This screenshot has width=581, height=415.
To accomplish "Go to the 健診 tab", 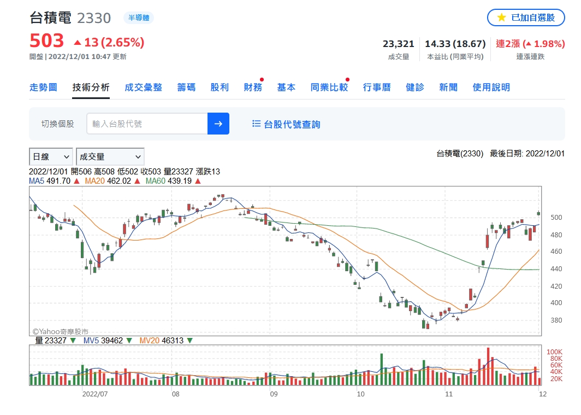I will click(415, 87).
